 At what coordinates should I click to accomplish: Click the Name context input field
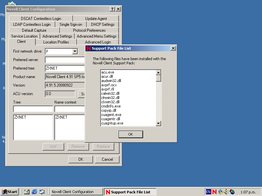(70, 109)
